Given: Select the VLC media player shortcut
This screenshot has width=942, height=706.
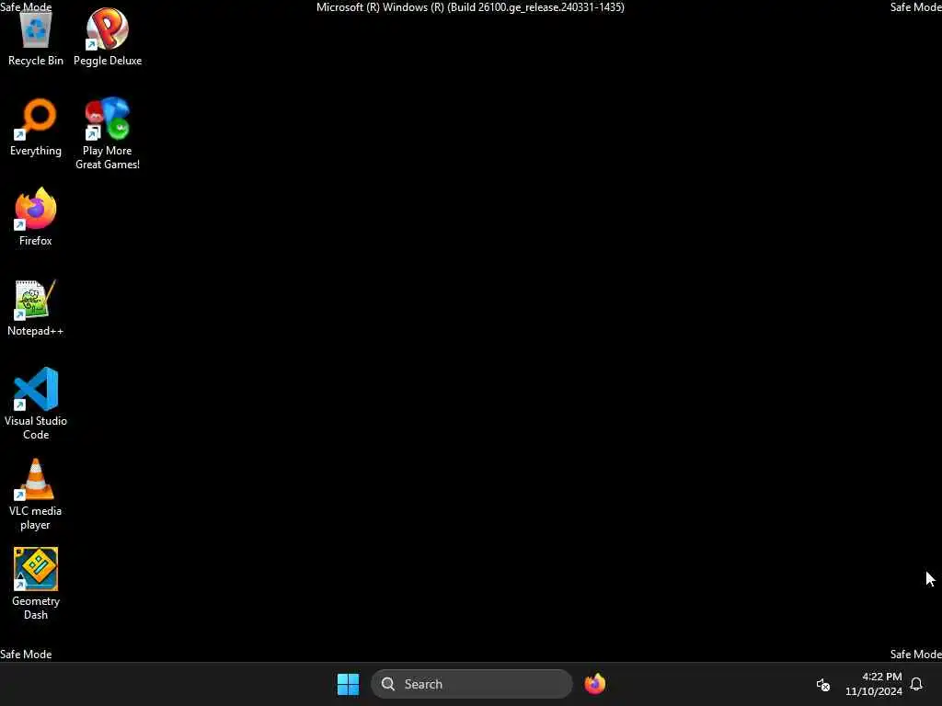Looking at the screenshot, I should (x=36, y=494).
